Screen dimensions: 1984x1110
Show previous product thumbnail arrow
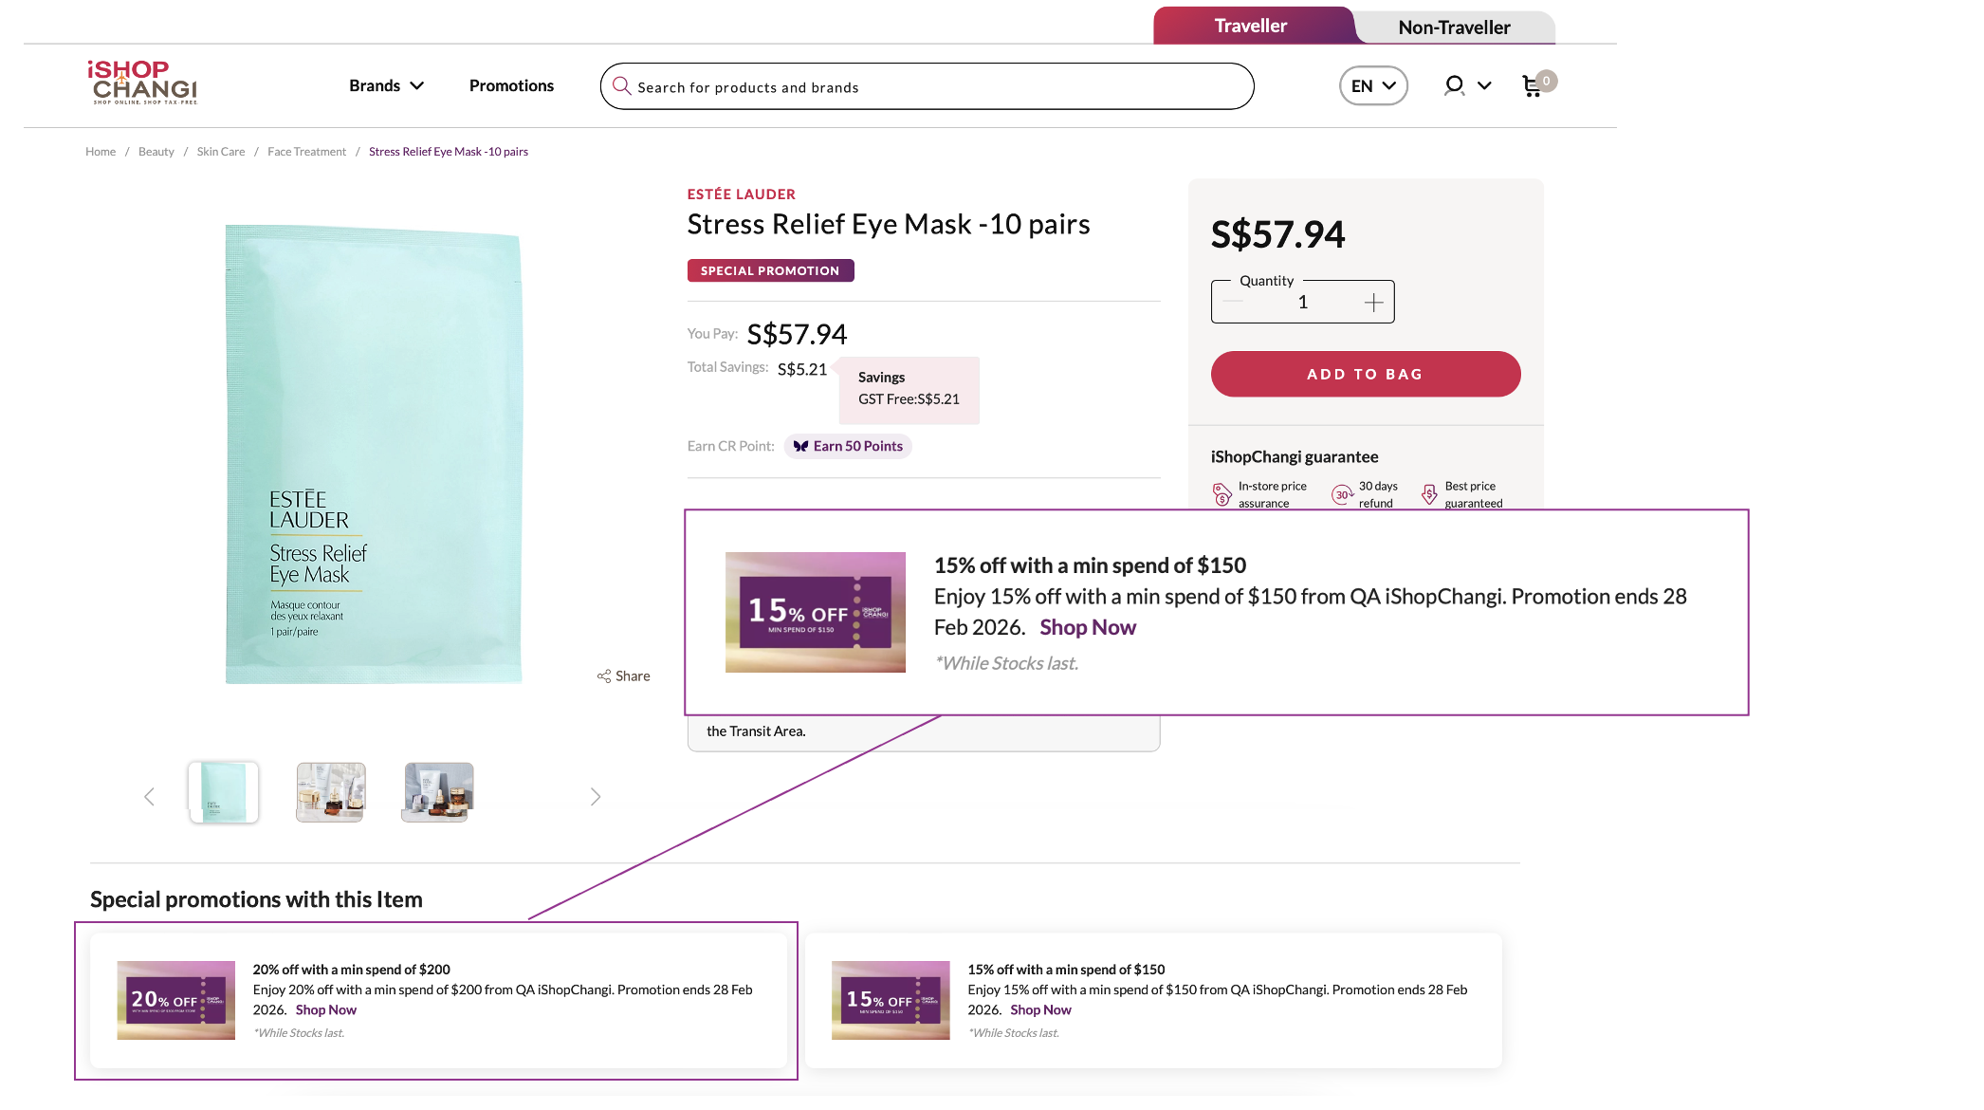(149, 797)
